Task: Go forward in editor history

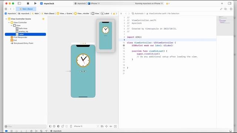Action: 14,9
